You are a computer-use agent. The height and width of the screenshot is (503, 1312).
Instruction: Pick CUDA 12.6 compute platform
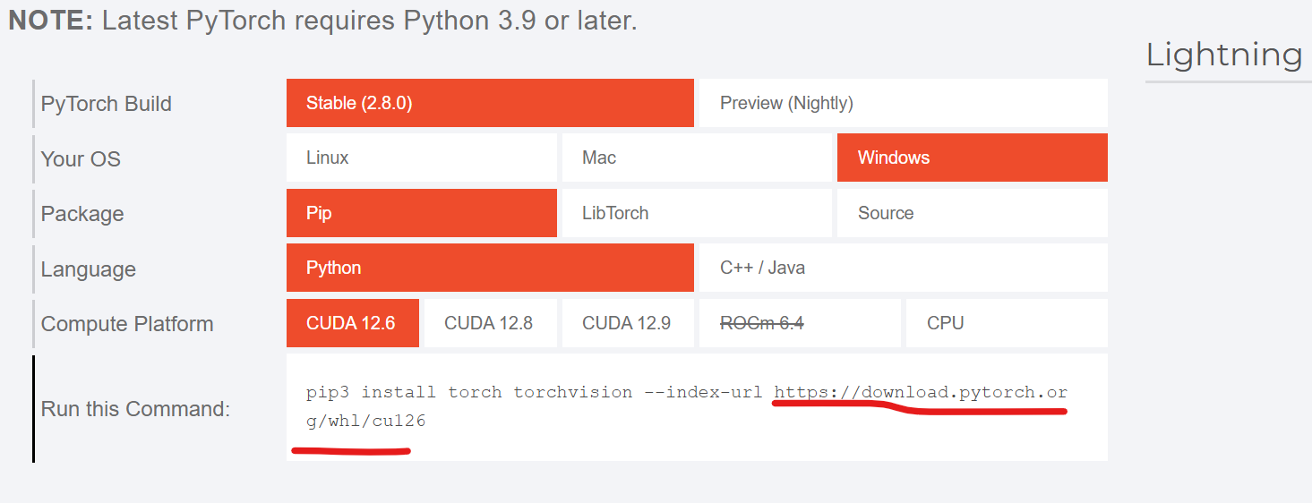(353, 323)
